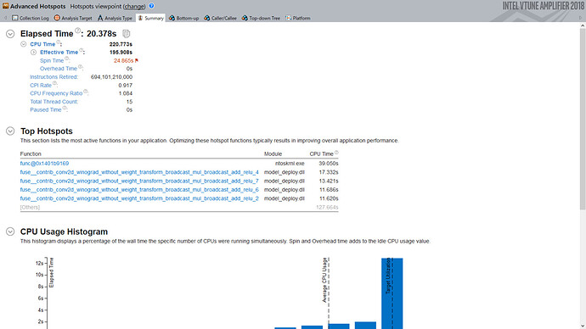Click the help icon next to CPU Time column header

tap(336, 152)
